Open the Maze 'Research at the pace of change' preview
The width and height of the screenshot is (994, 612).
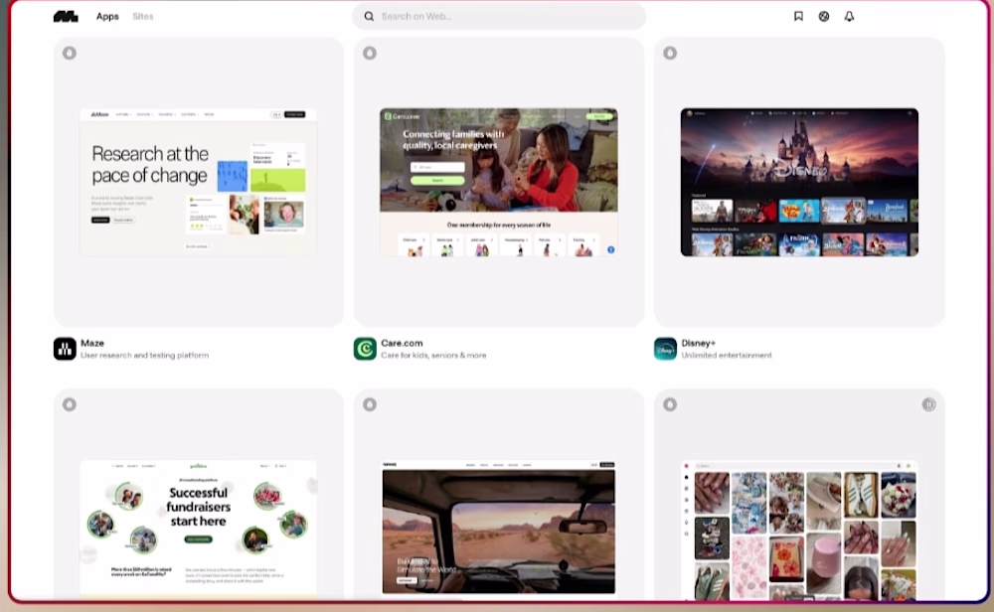coord(199,183)
